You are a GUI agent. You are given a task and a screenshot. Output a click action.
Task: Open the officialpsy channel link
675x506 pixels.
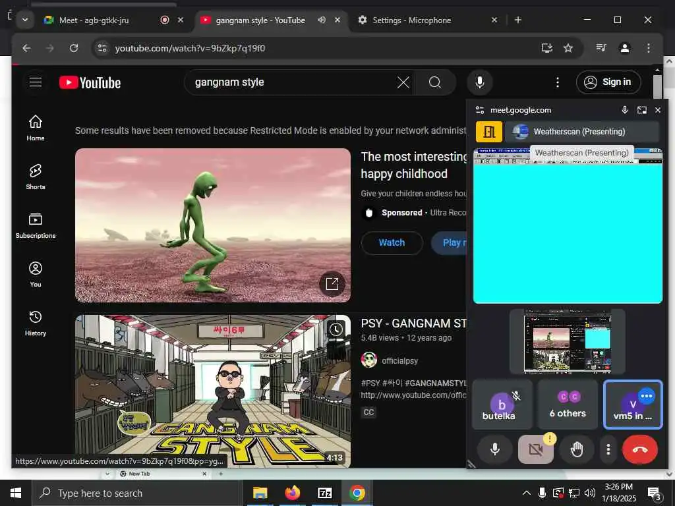pos(399,360)
